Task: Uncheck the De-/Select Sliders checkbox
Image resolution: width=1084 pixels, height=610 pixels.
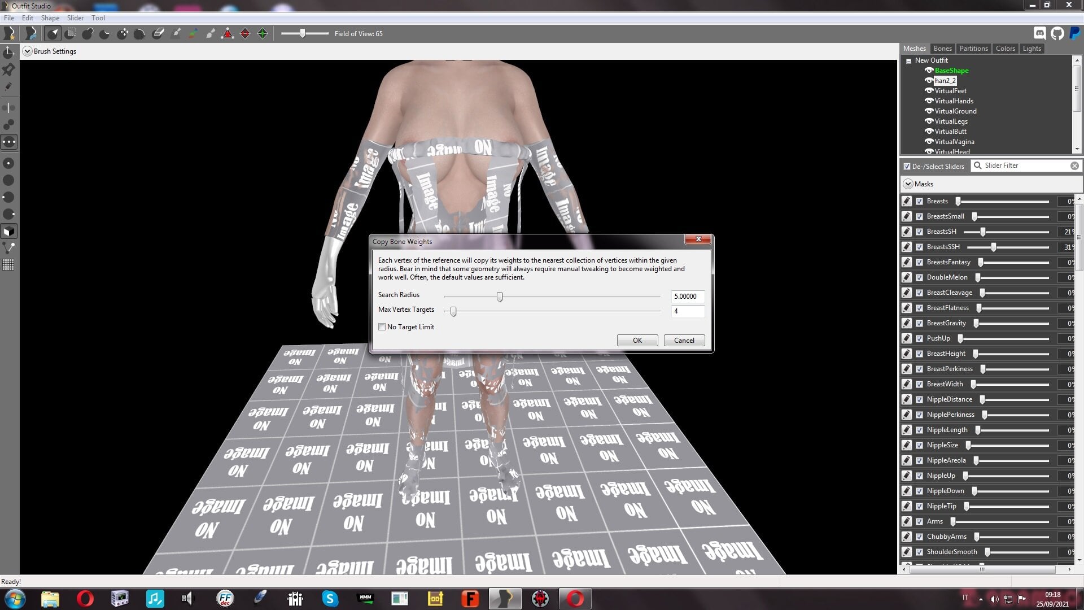Action: (x=907, y=167)
